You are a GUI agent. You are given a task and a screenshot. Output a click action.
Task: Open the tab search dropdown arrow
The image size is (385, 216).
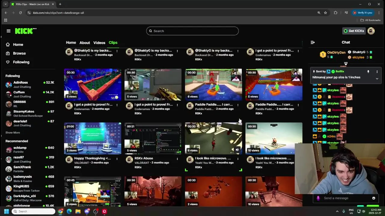(5, 4)
